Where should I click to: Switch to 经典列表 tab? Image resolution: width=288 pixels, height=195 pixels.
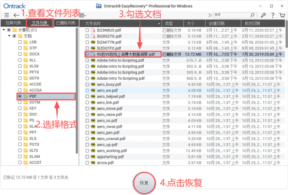coord(13,23)
